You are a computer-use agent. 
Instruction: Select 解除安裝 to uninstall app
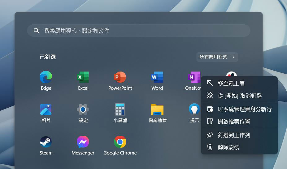tap(239, 147)
